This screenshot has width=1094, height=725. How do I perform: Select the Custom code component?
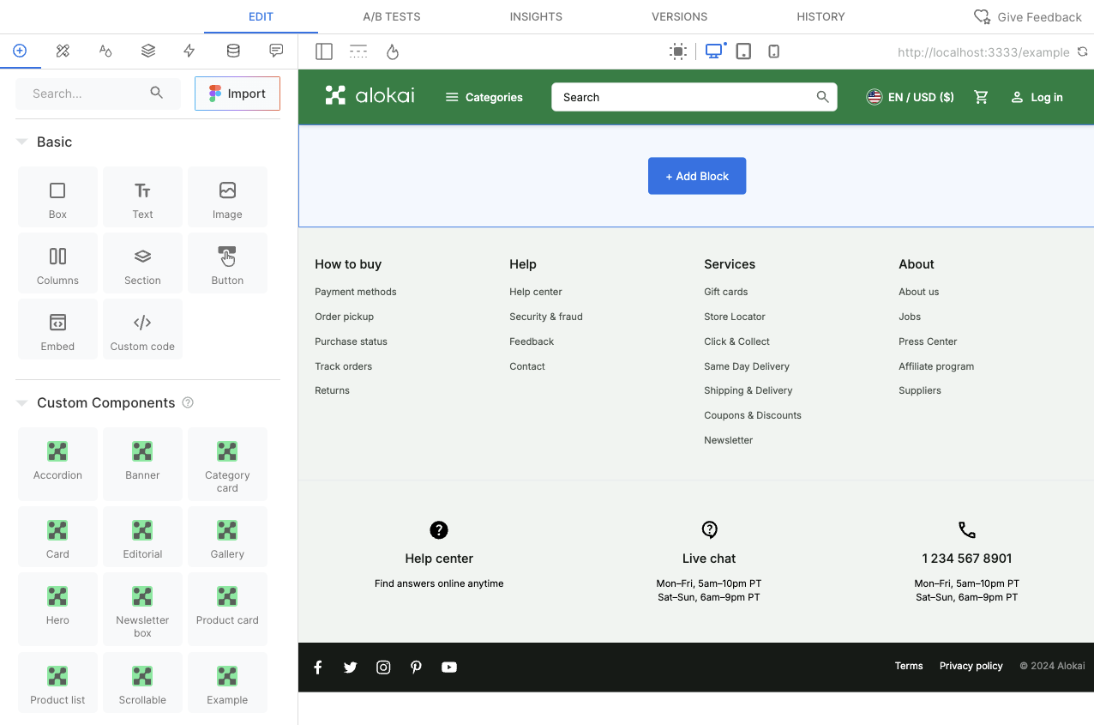[x=142, y=329]
